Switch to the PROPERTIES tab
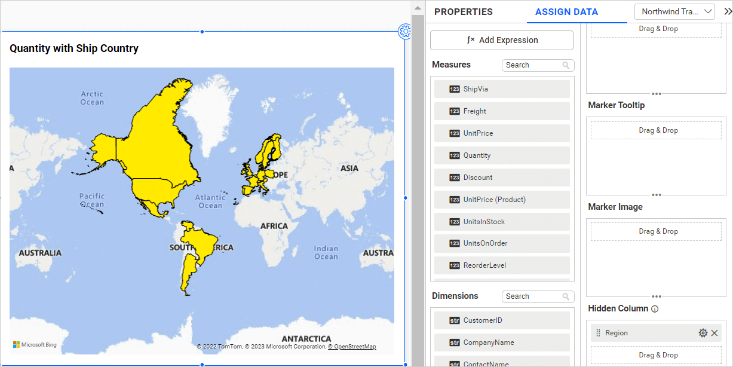The width and height of the screenshot is (733, 367). [463, 12]
